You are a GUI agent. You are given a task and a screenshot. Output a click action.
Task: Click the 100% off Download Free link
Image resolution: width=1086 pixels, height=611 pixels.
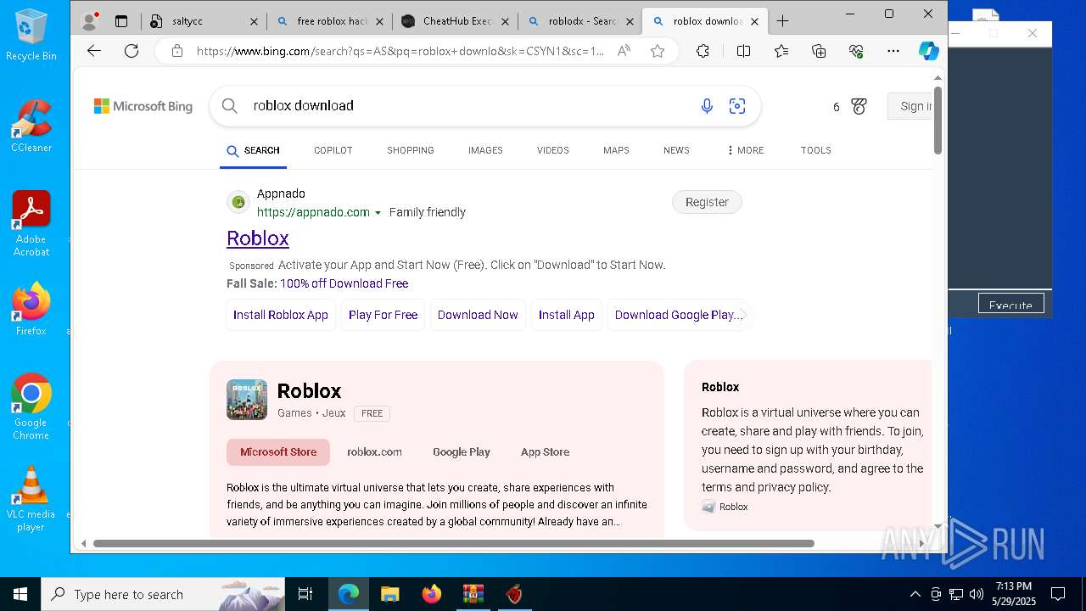point(344,283)
